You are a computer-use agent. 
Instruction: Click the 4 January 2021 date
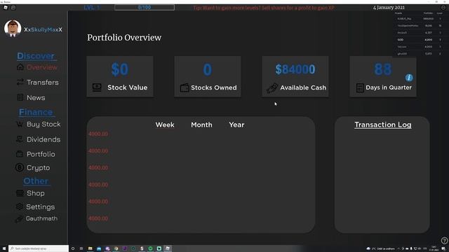pyautogui.click(x=389, y=8)
